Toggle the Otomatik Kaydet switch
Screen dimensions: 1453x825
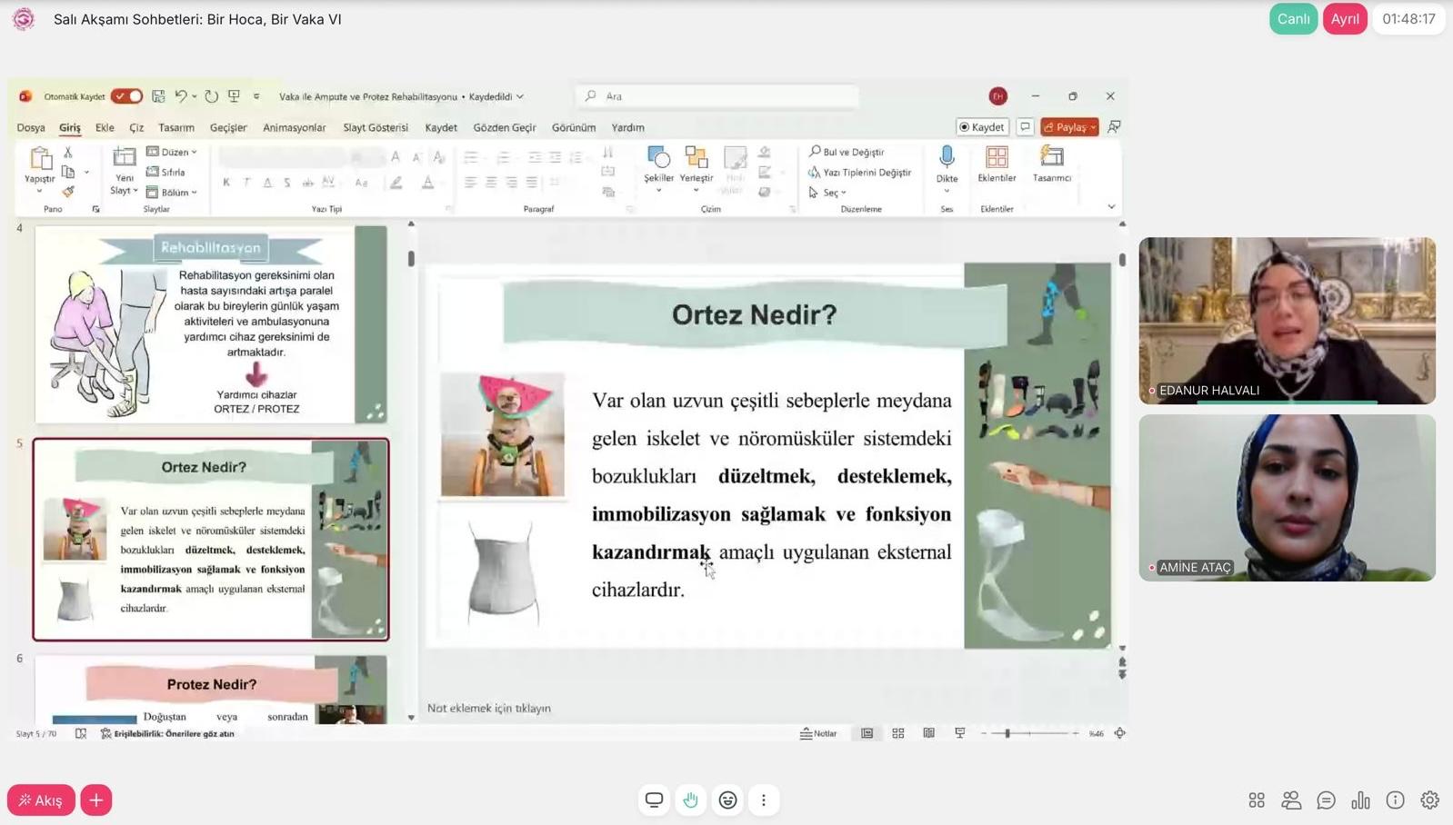tap(126, 96)
